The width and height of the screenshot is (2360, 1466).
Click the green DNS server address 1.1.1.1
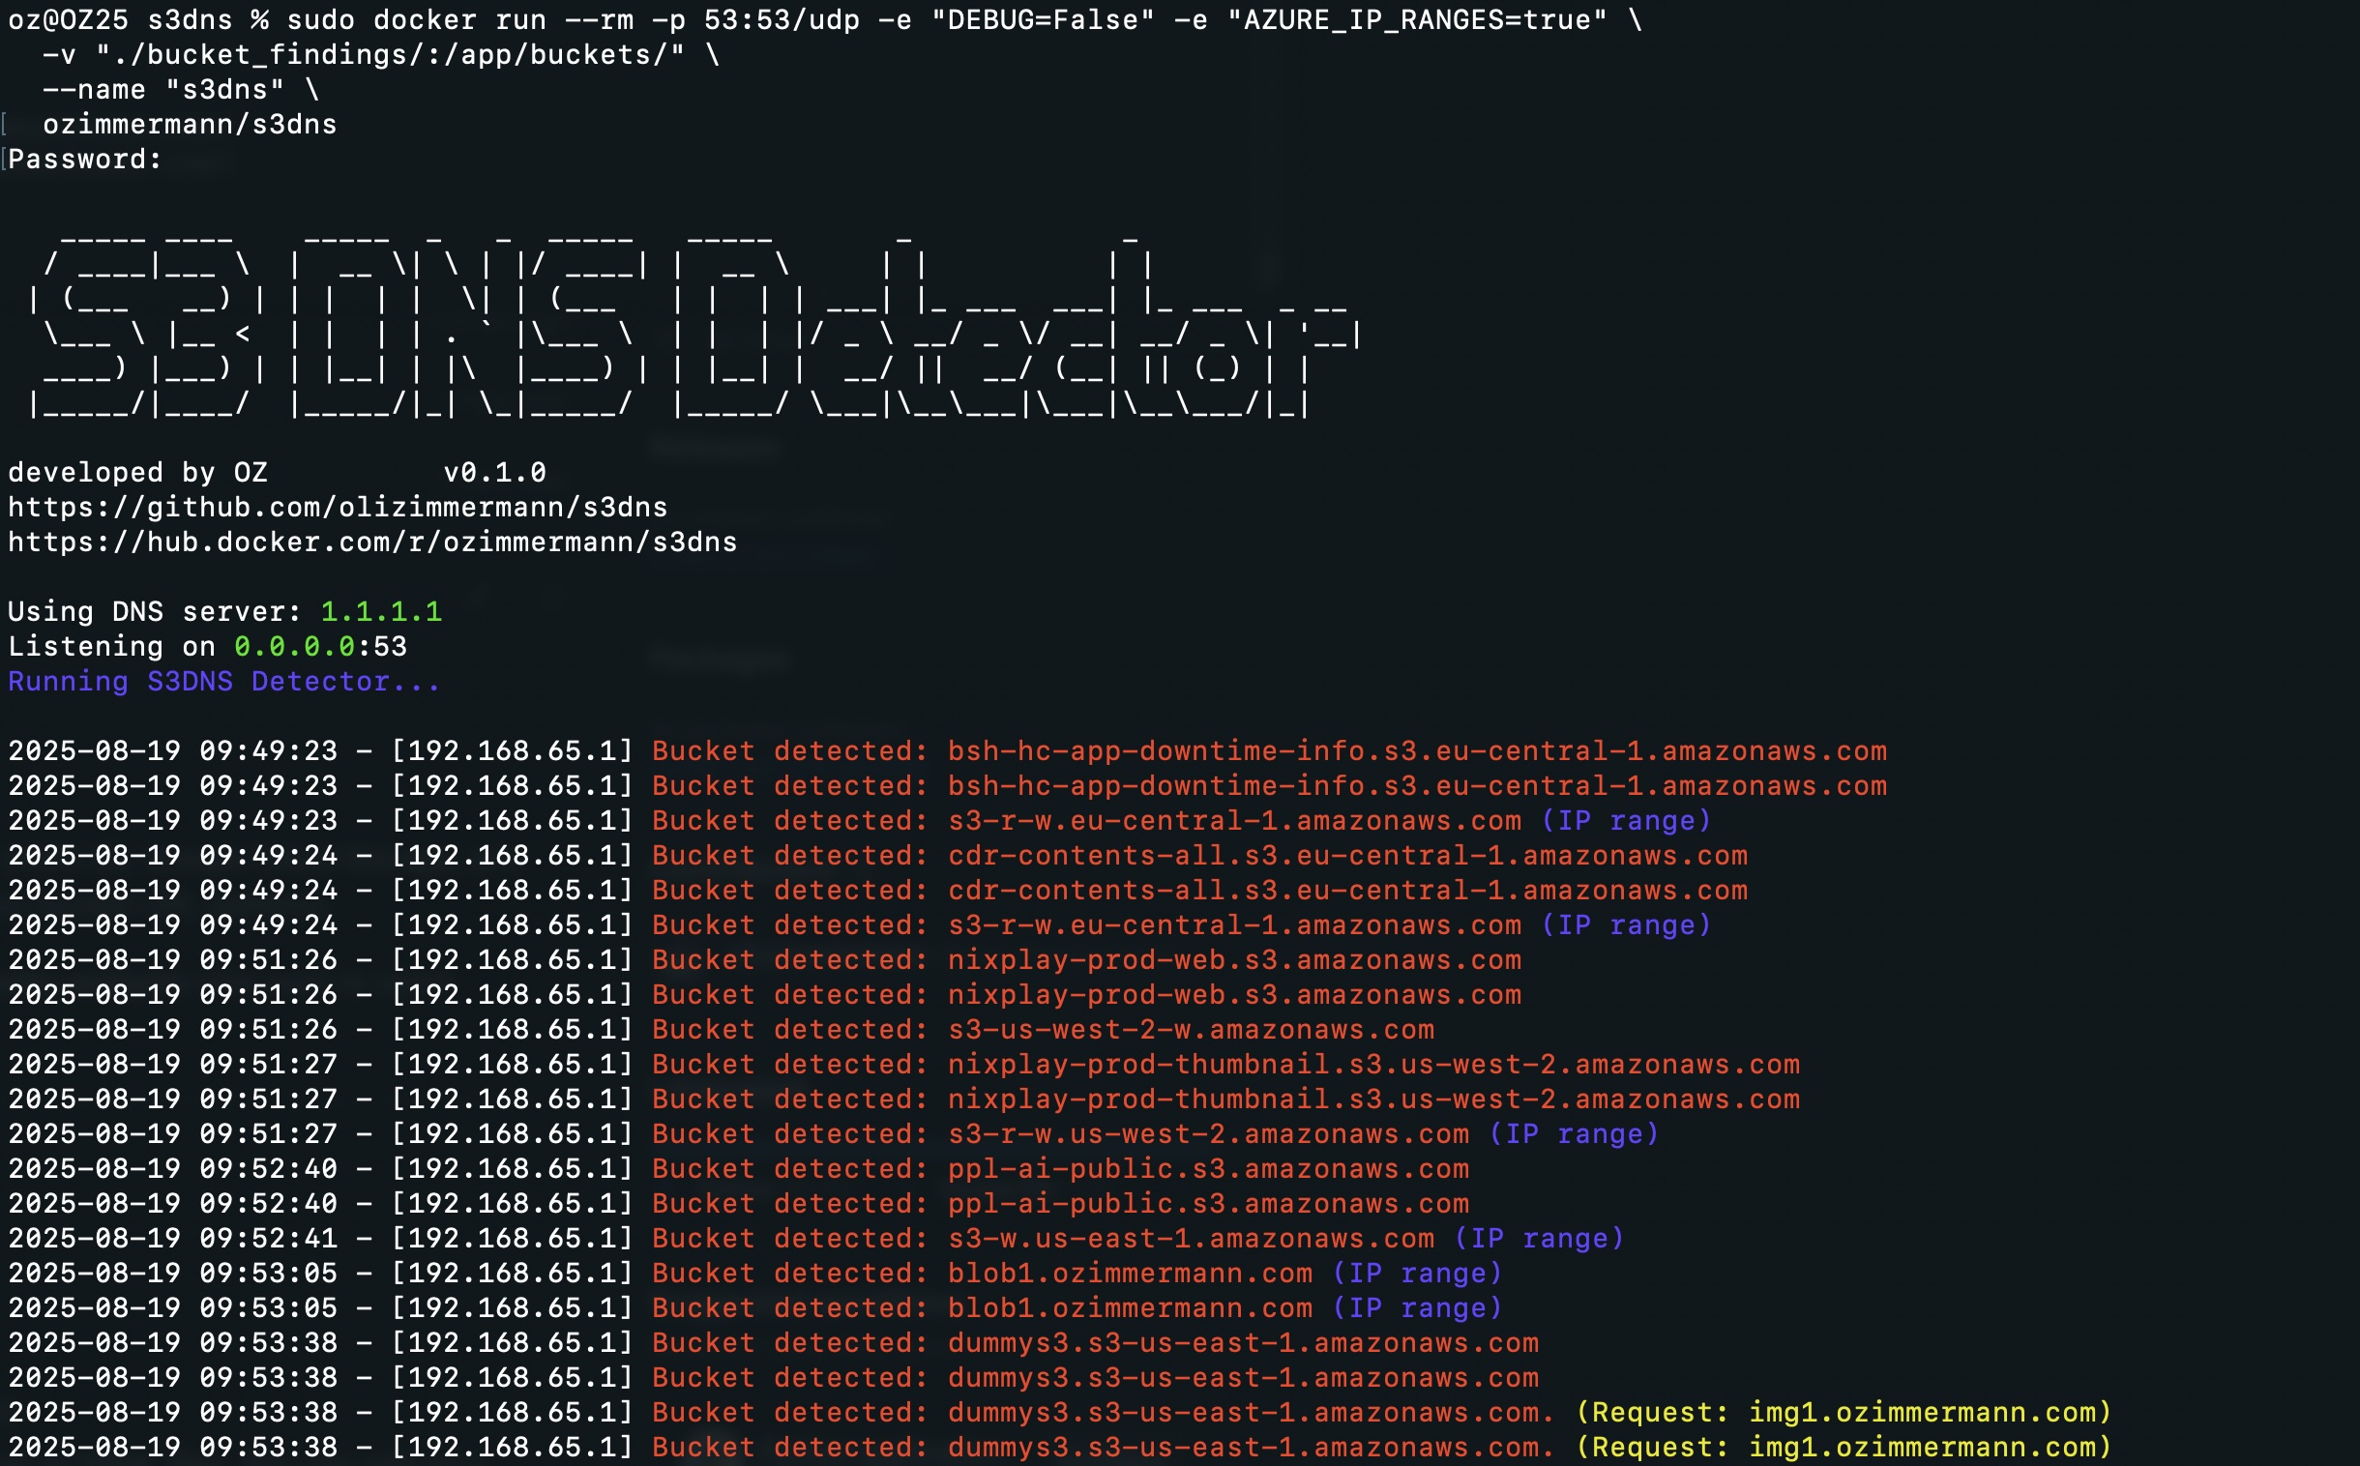(x=381, y=612)
